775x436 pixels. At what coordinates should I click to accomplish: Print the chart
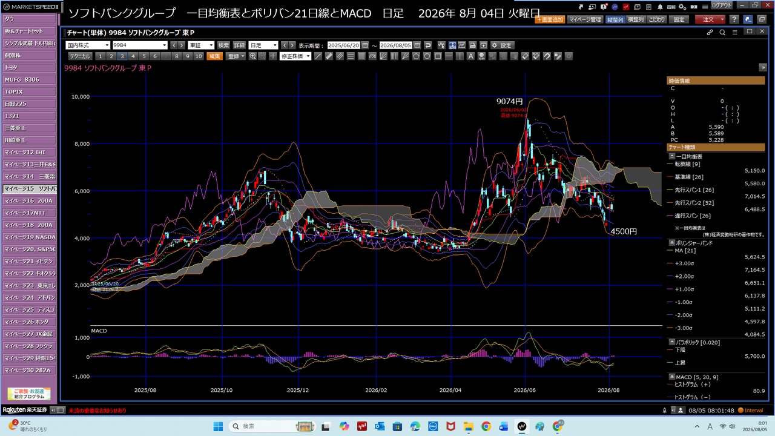point(473,45)
